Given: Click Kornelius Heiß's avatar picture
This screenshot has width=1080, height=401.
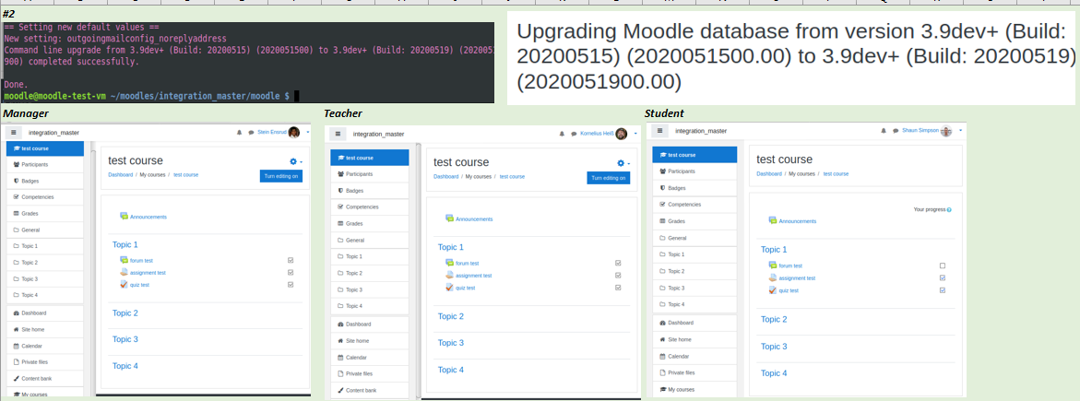Looking at the screenshot, I should pyautogui.click(x=622, y=134).
